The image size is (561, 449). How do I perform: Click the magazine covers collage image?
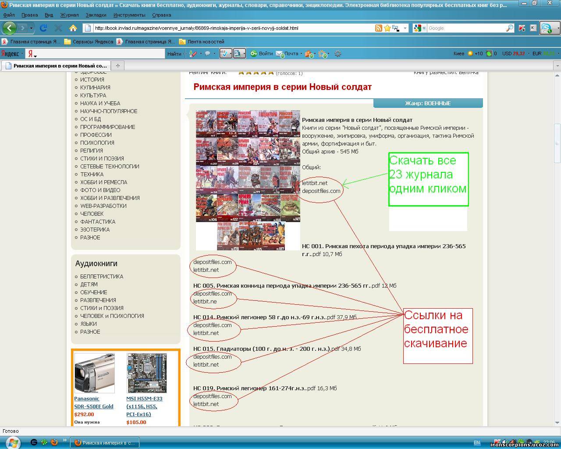click(x=248, y=180)
